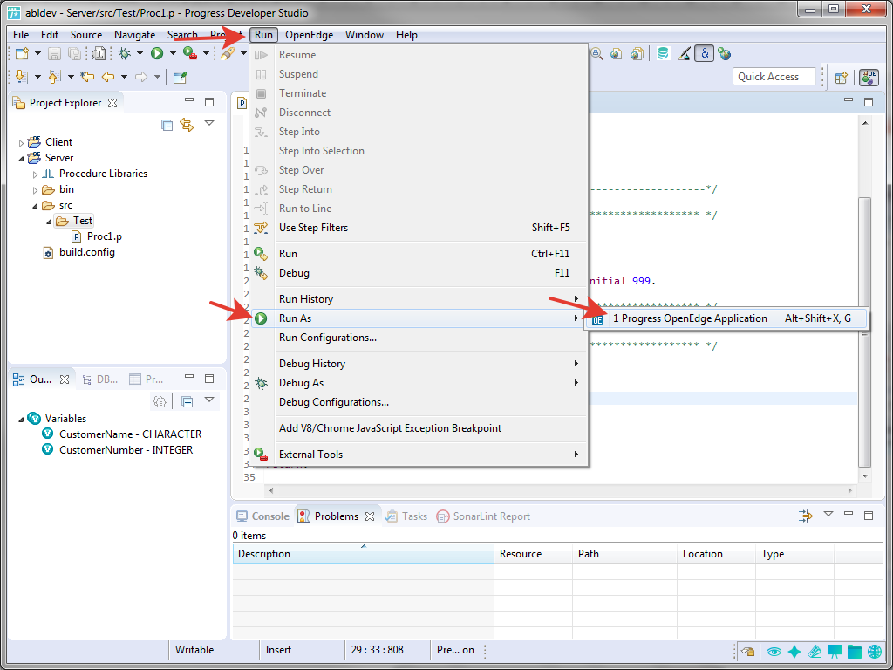Open the Project Explorer view menu arrow

(x=209, y=123)
